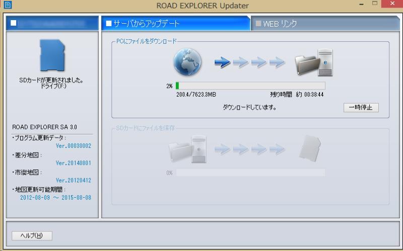This screenshot has width=403, height=251.
Task: Click the update period 2012-08-09 ～ 2015-08-08
Action: pyautogui.click(x=56, y=198)
